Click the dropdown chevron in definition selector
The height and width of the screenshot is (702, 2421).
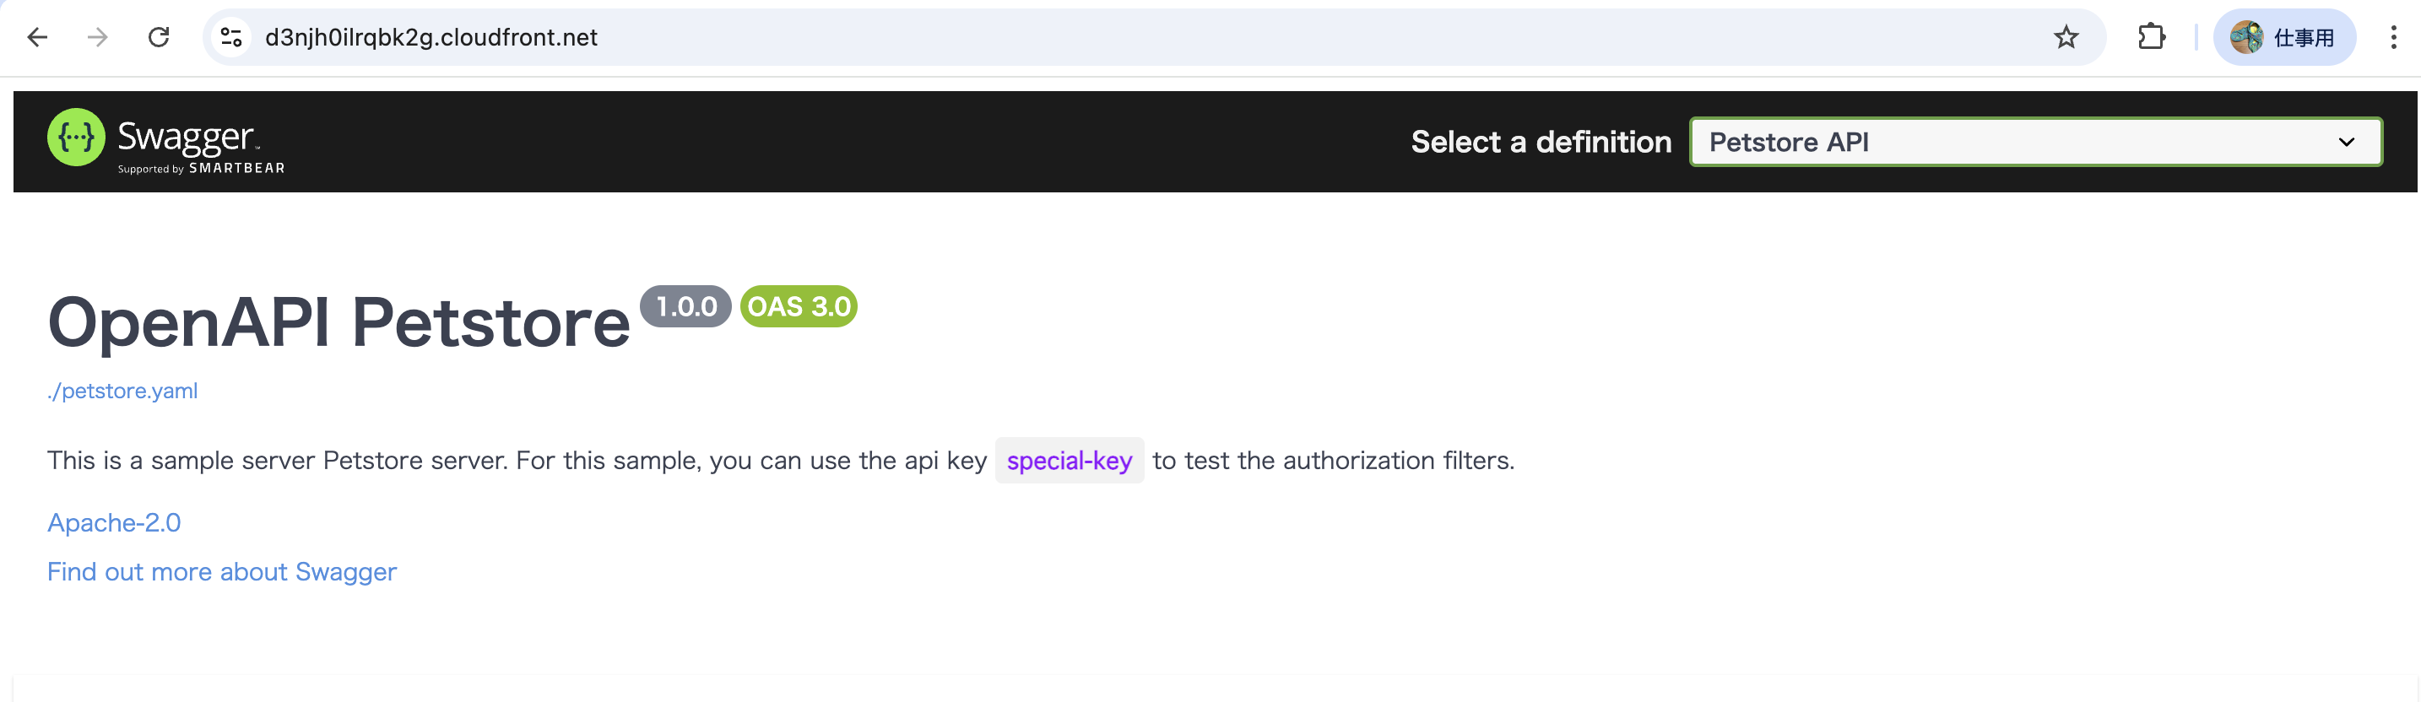2346,142
